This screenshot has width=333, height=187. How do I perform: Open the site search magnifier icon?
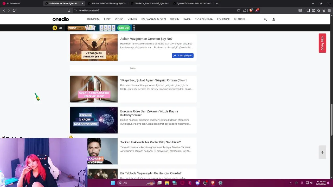[x=265, y=19]
